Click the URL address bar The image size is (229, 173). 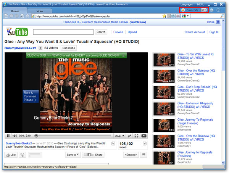click(x=97, y=16)
